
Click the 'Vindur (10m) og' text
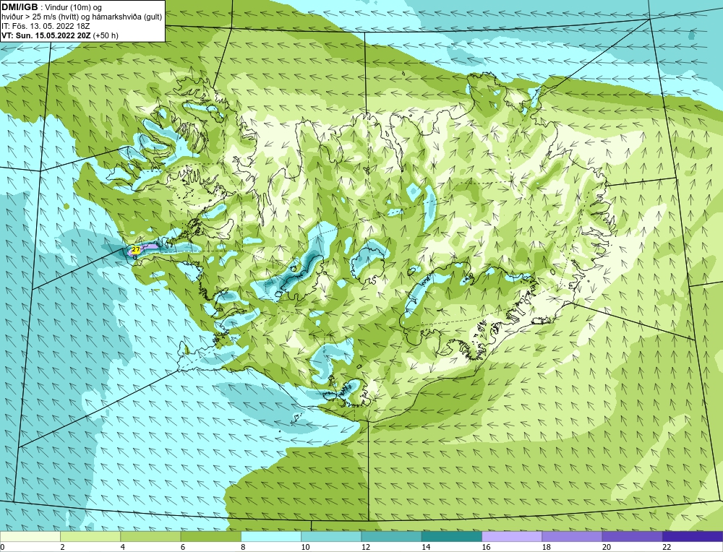pyautogui.click(x=74, y=7)
